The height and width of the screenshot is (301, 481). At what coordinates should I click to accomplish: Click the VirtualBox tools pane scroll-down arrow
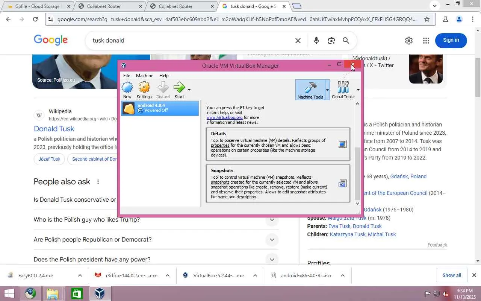[357, 204]
